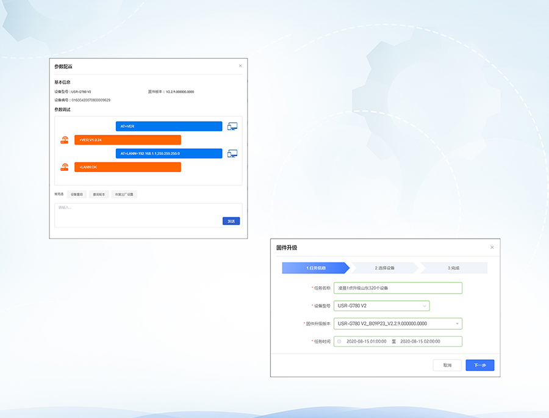Click the computer icon beside AT+LANN message
Viewport: 549px width, 418px height.
point(232,153)
